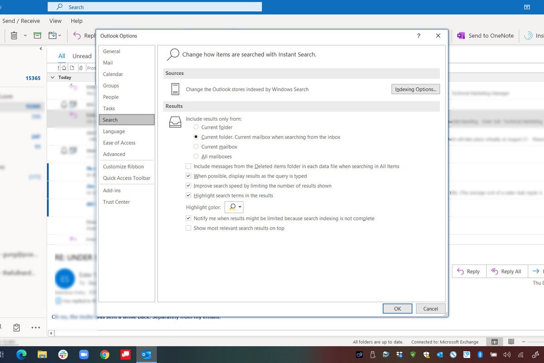
Task: Click the Help question mark in Outlook Options
Action: tap(418, 36)
